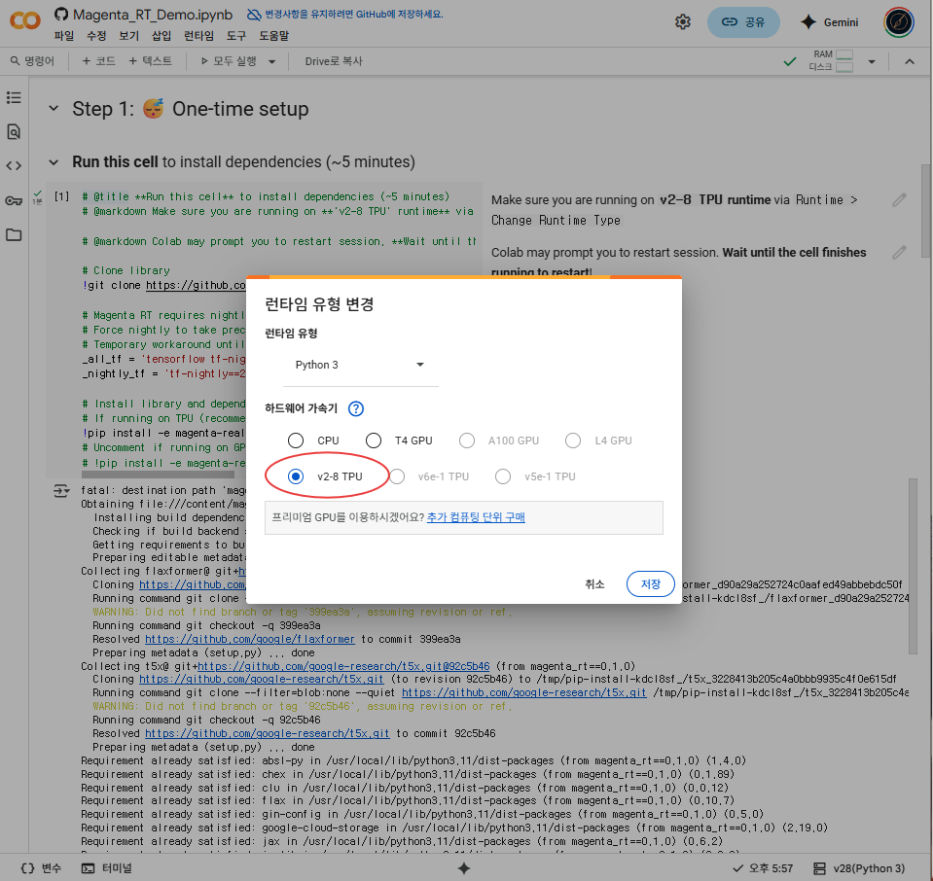Click Drive로 복사 button
933x881 pixels.
pos(333,61)
